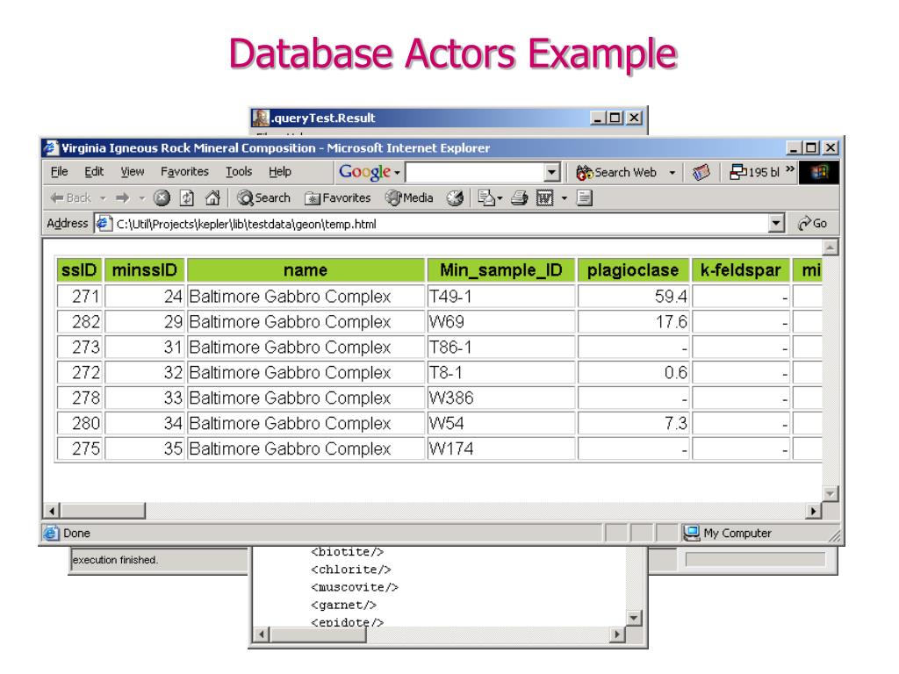Click the horizontal scrollbar right arrow
This screenshot has height=674, width=899.
[x=814, y=510]
